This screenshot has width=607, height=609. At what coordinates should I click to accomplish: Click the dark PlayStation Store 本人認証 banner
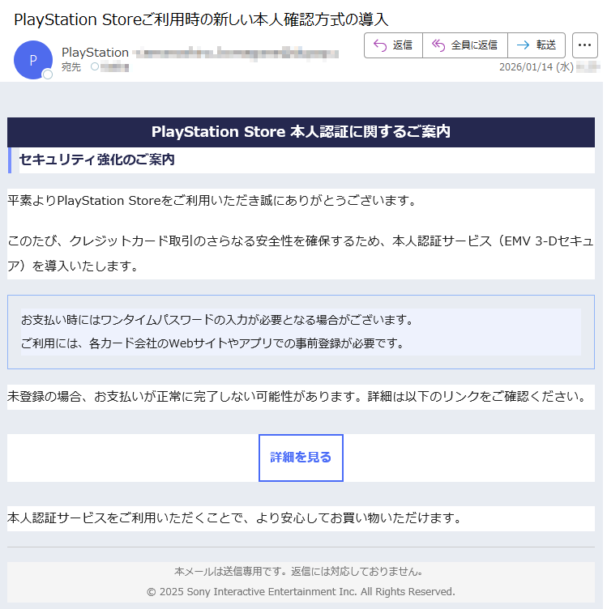click(x=301, y=132)
